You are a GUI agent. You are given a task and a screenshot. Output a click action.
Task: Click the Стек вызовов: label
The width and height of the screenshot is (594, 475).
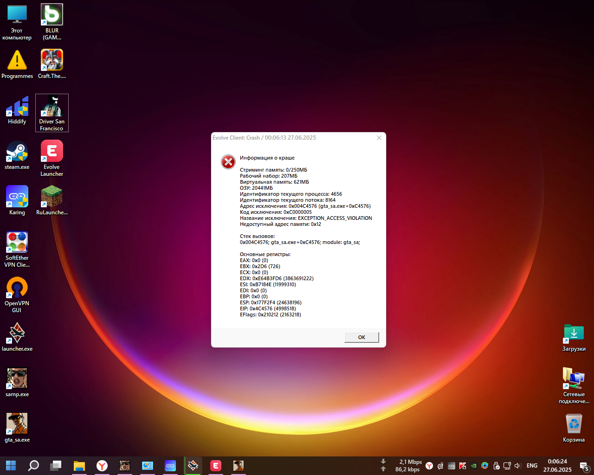click(257, 236)
